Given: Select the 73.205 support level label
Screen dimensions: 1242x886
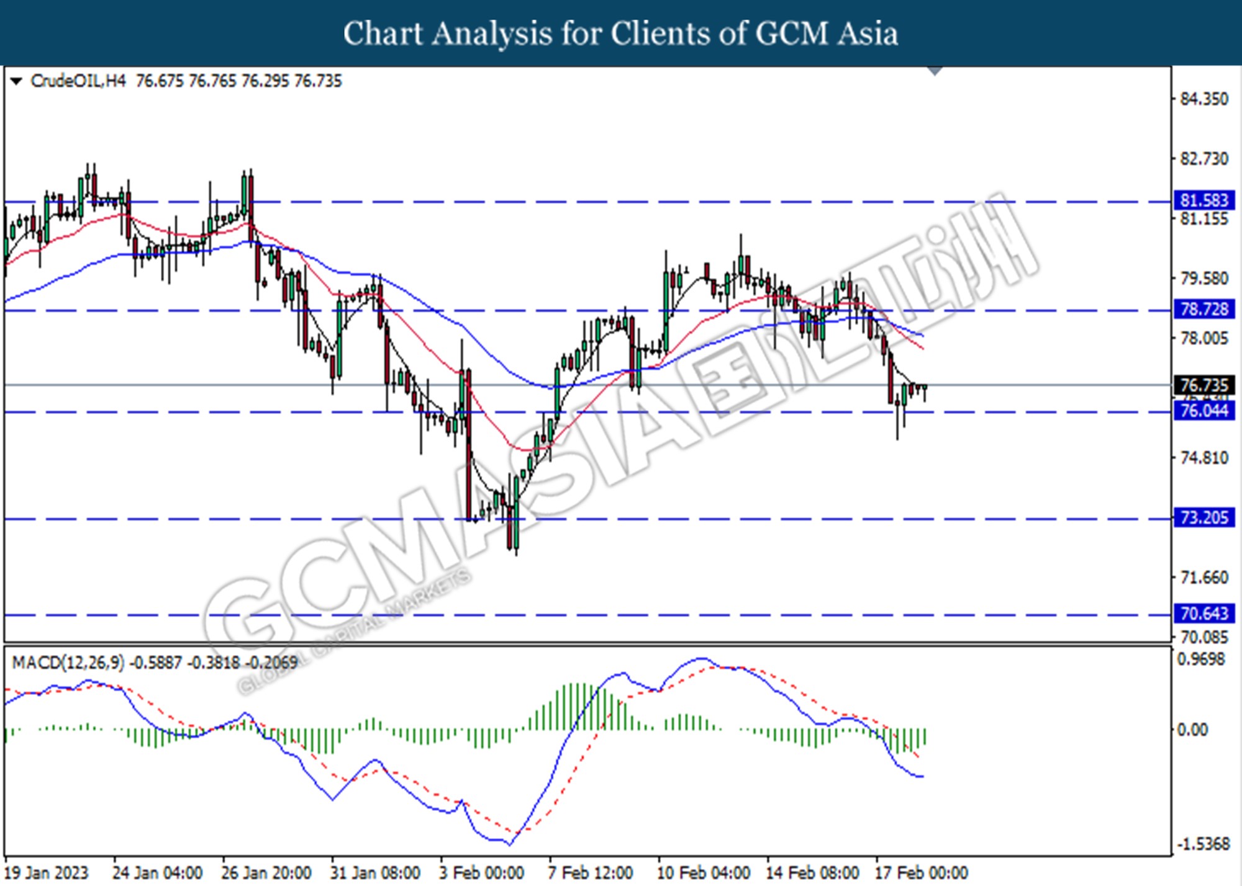Looking at the screenshot, I should (1204, 517).
